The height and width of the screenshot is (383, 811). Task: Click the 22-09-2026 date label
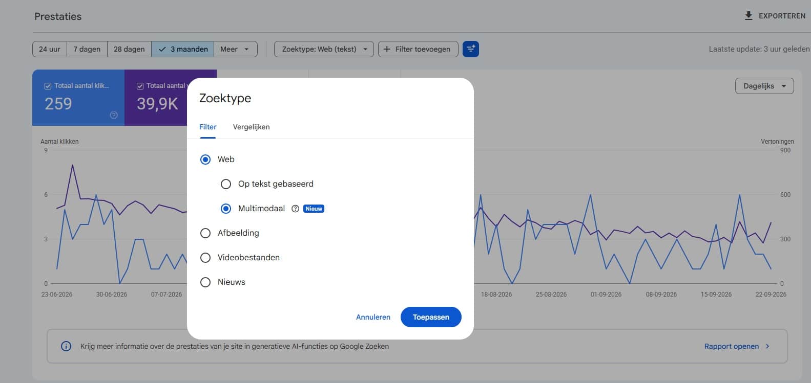pyautogui.click(x=771, y=295)
